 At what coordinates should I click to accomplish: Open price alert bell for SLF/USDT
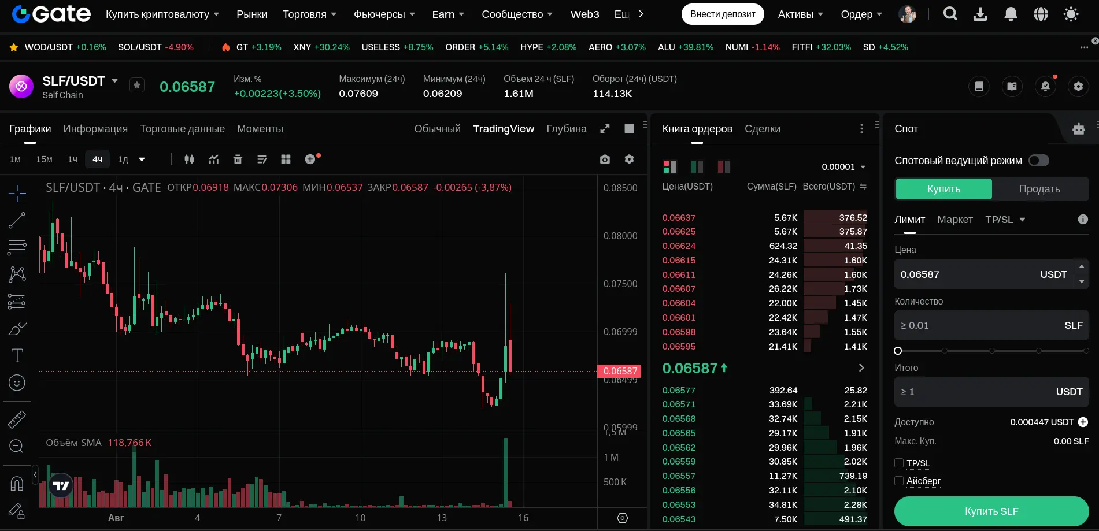pos(1045,86)
